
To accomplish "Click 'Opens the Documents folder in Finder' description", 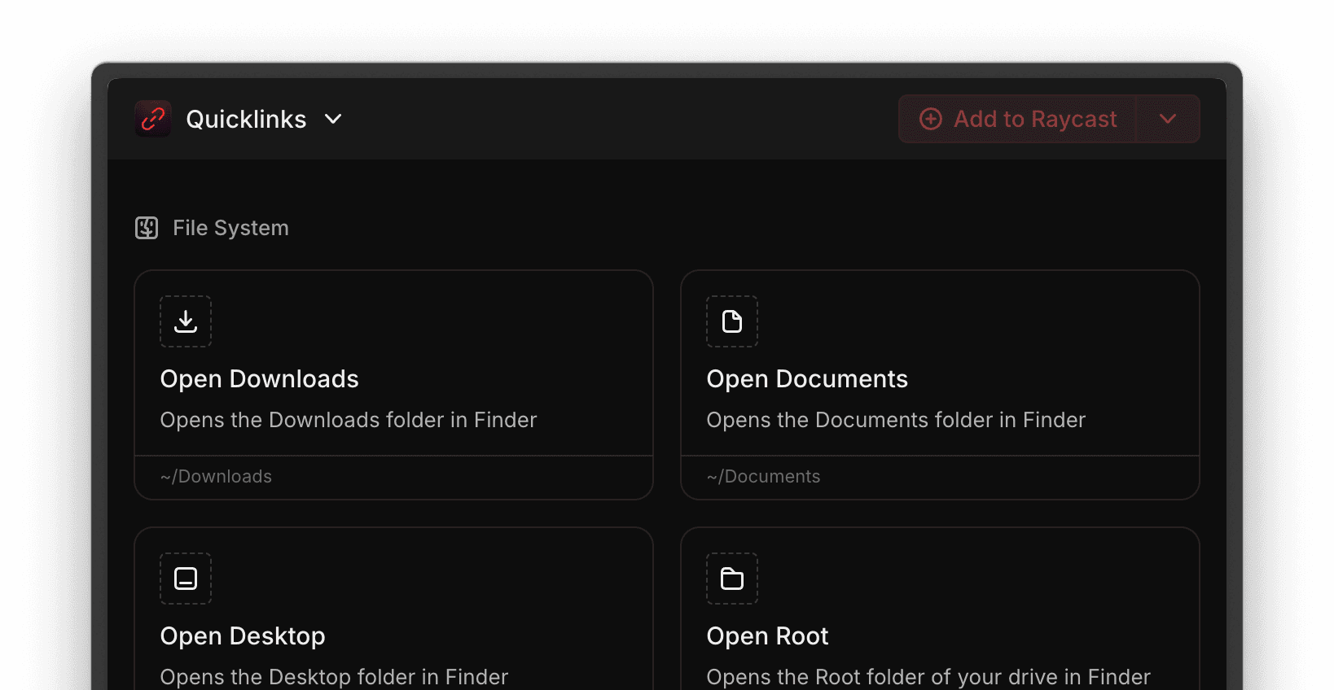I will pos(896,420).
